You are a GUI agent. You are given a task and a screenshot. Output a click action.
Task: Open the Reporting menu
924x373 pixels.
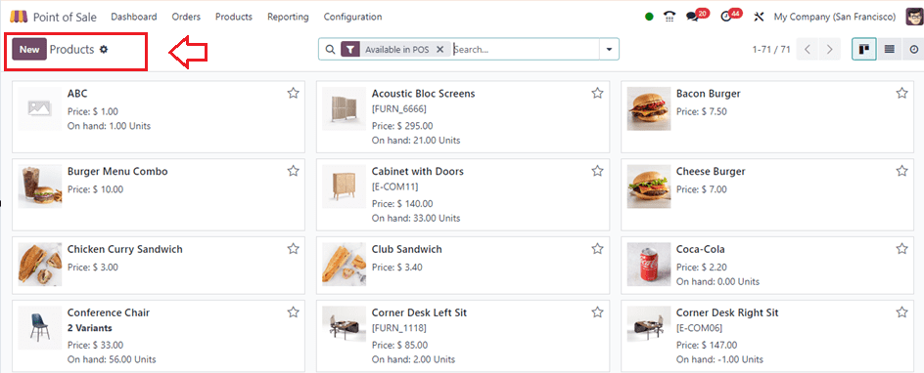pos(288,17)
